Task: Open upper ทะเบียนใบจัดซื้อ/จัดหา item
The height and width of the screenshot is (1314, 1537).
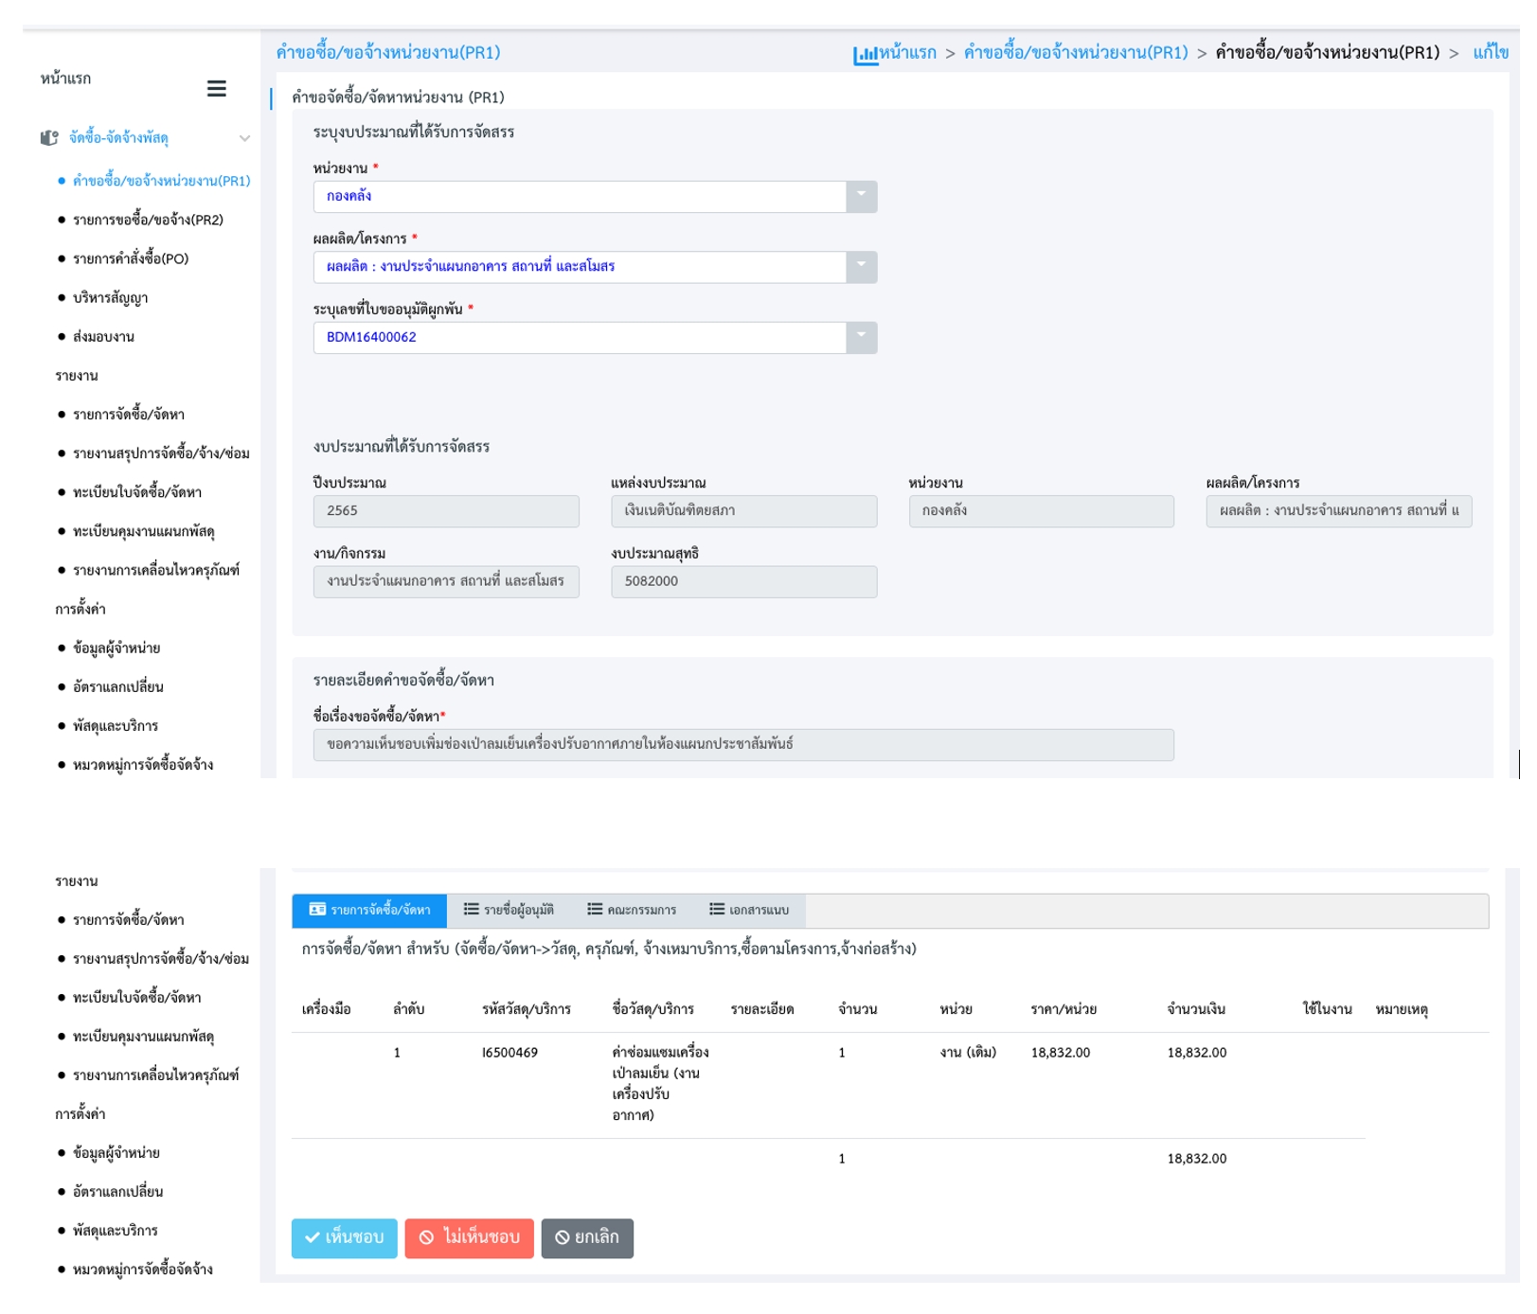Action: point(136,492)
